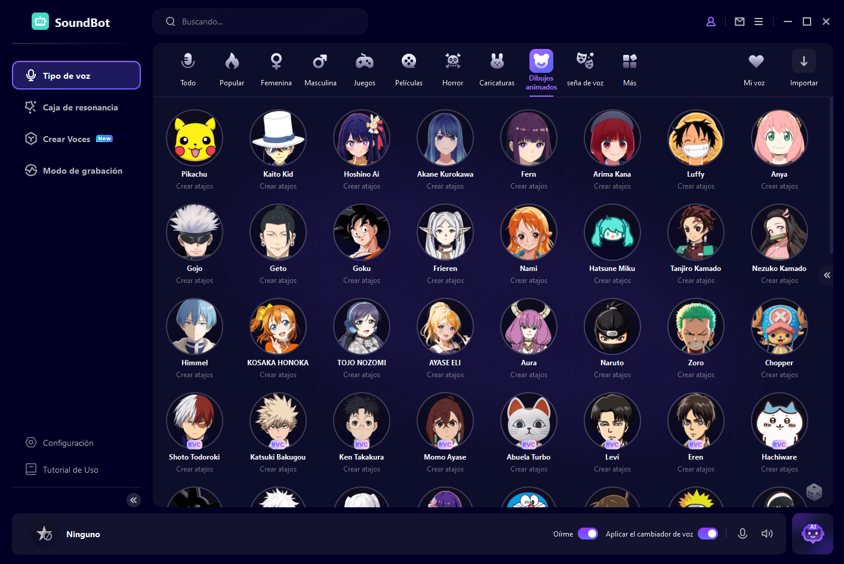Click the Momo Ayase name label
Viewport: 844px width, 564px height.
pos(445,457)
